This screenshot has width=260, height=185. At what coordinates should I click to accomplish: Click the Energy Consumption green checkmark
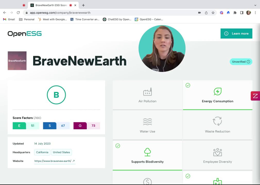188,85
